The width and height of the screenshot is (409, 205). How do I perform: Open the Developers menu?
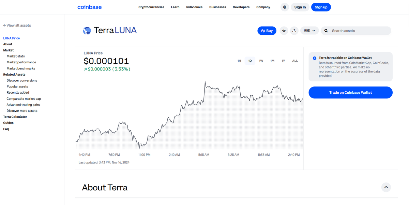point(241,7)
